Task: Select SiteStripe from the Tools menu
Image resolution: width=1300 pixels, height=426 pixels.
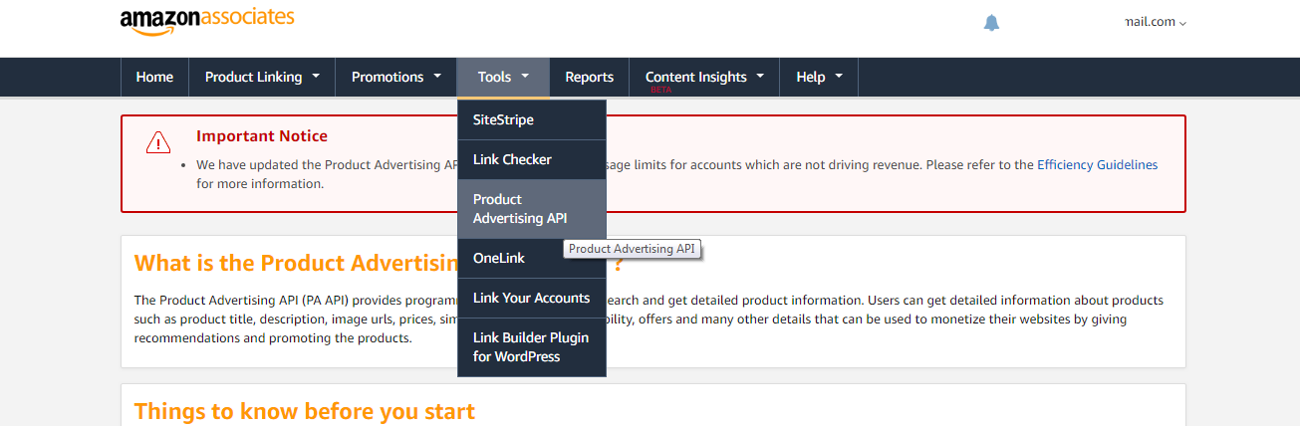Action: pyautogui.click(x=532, y=119)
